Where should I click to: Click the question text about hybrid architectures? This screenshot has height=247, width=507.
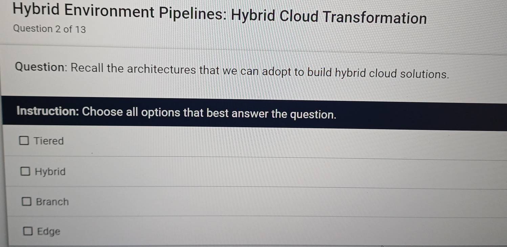click(x=231, y=70)
